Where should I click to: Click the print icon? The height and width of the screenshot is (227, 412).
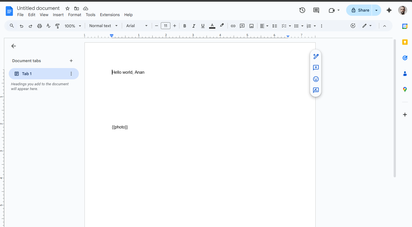39,26
